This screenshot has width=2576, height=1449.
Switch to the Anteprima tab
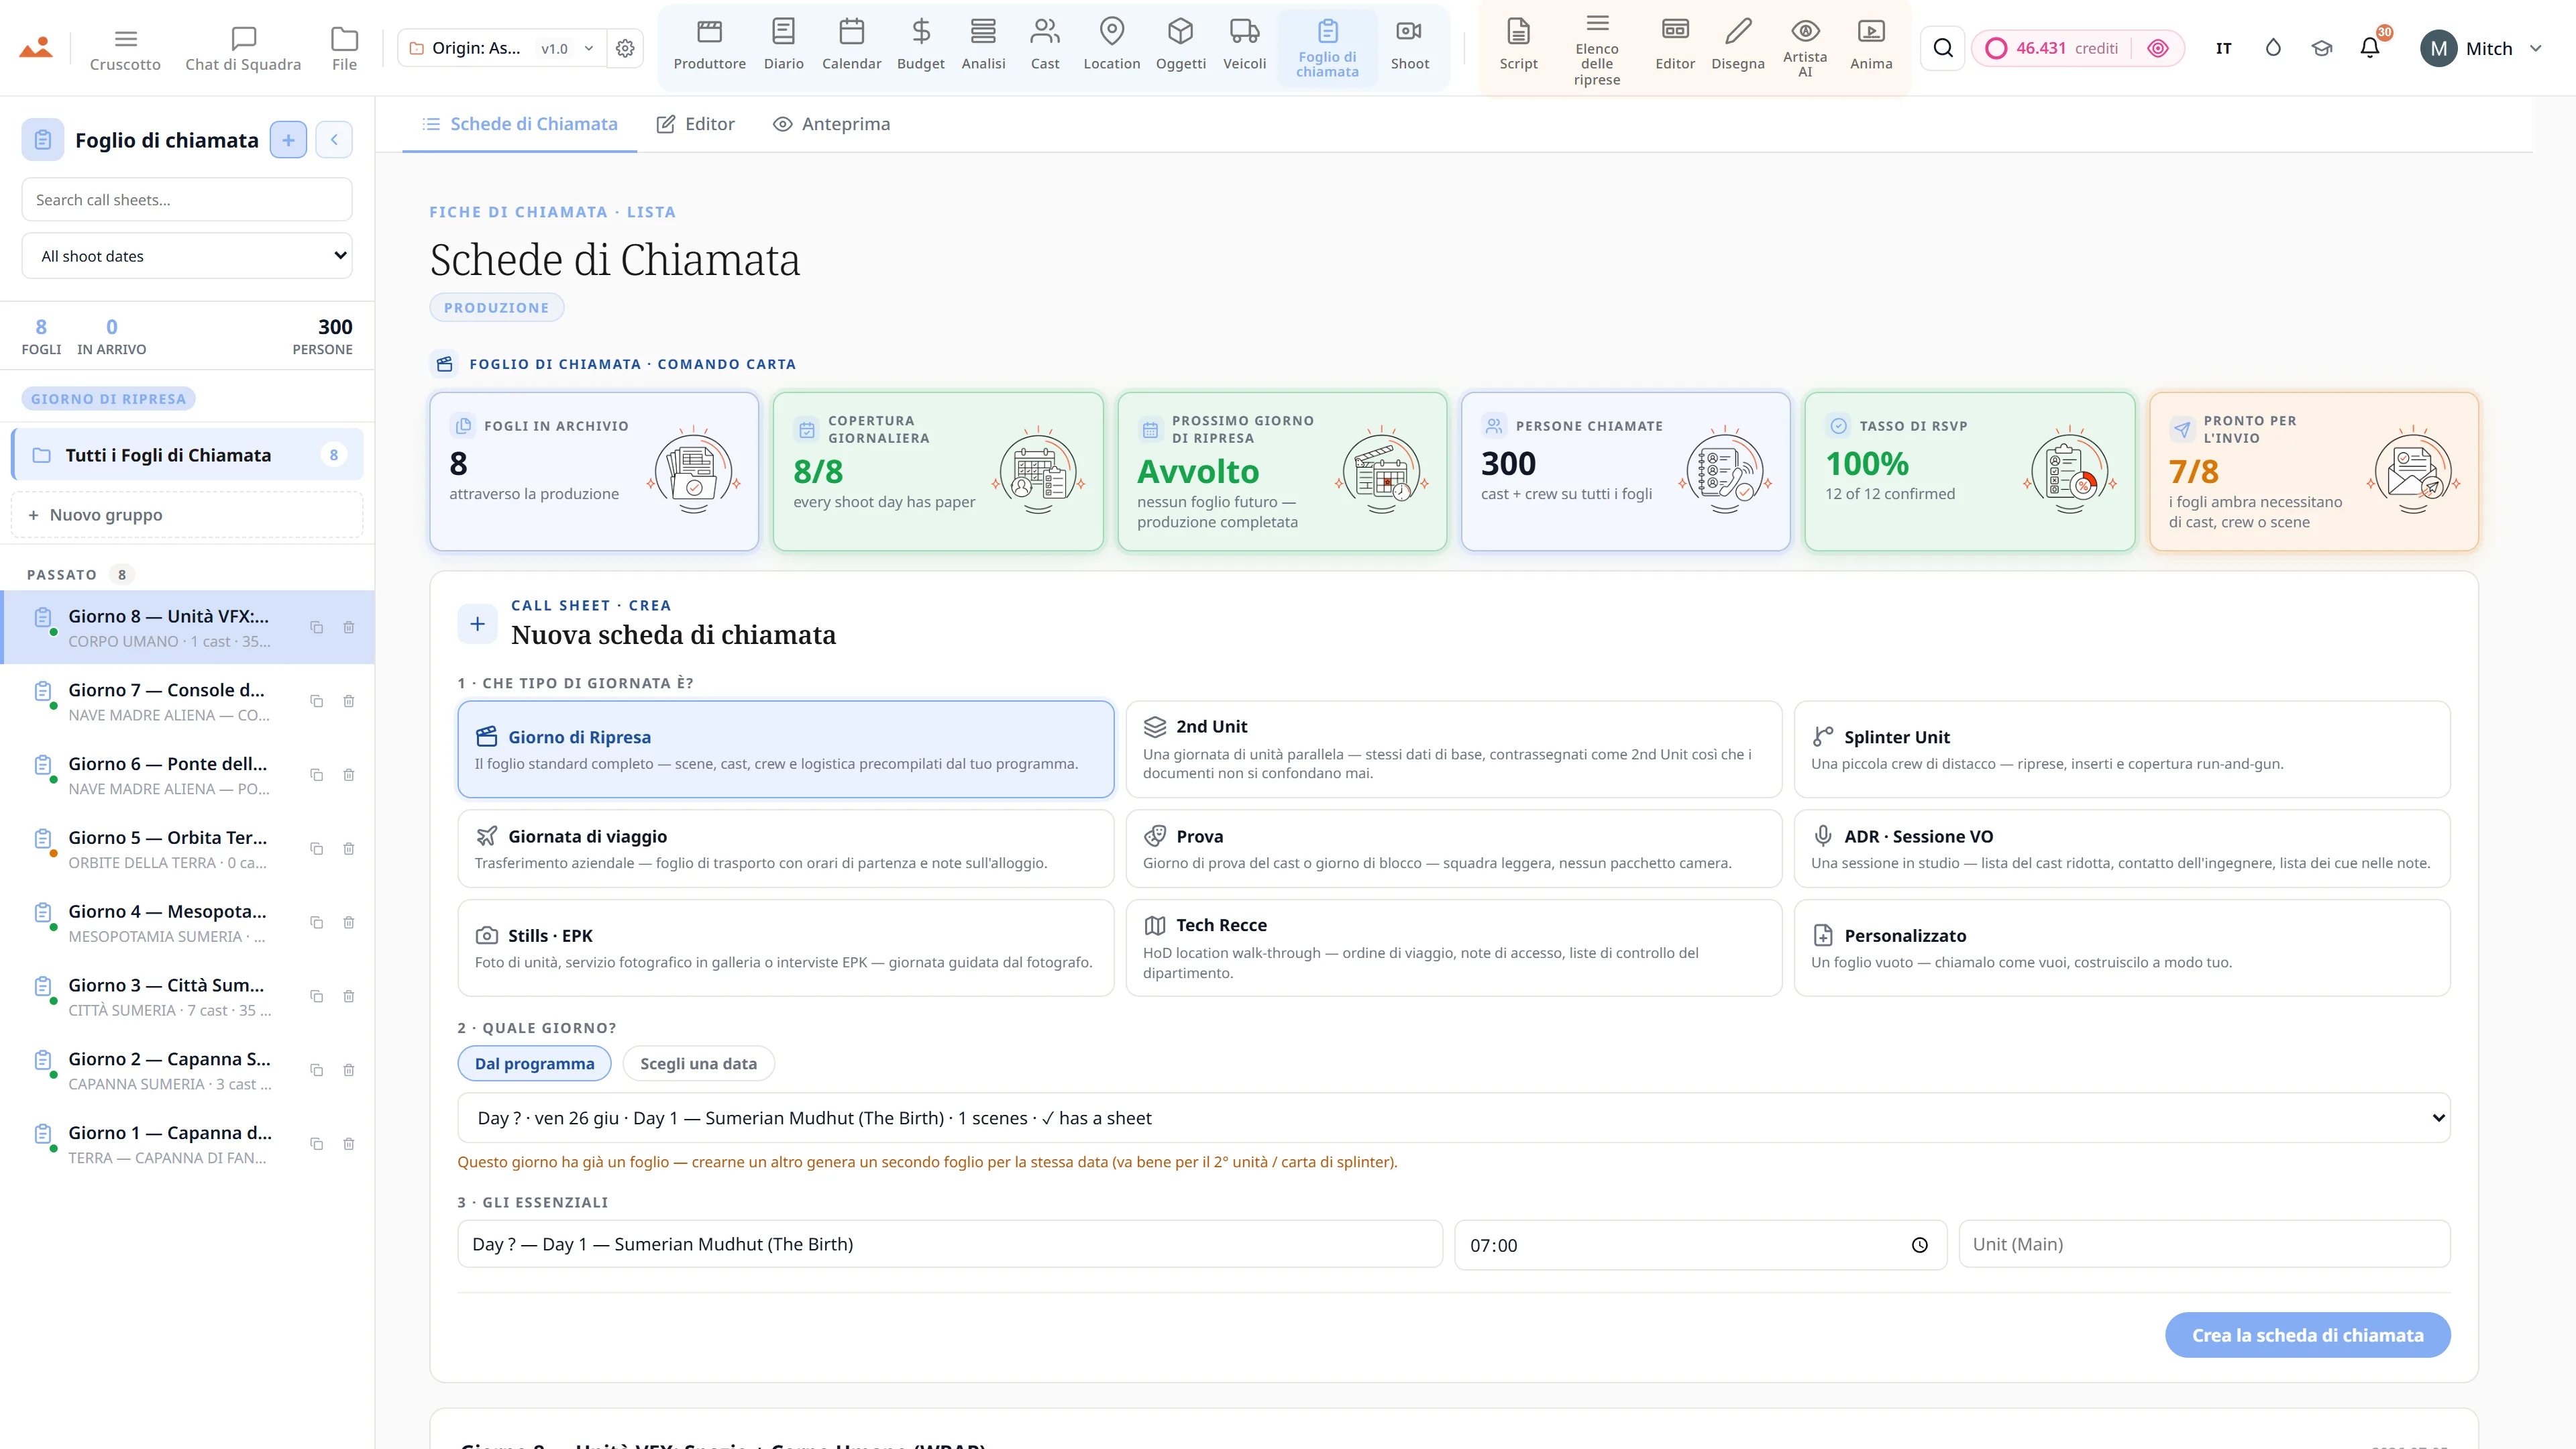pyautogui.click(x=831, y=124)
